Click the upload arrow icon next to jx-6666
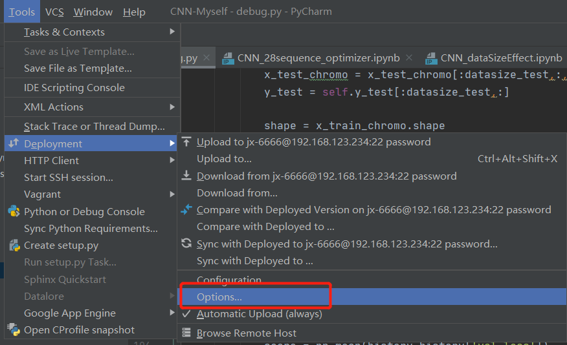567x345 pixels. click(186, 142)
